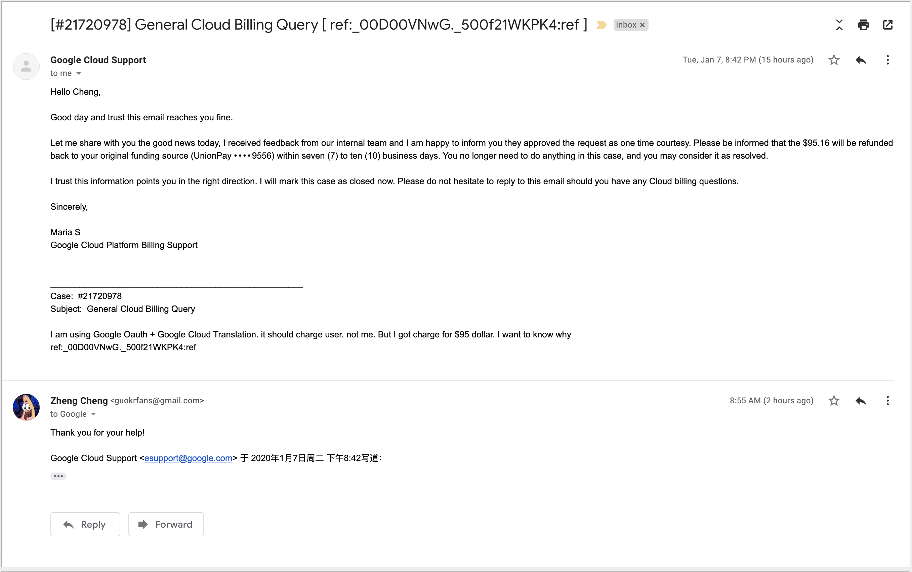Screen dimensions: 912x572
Task: Click Zheng Cheng's profile picture
Action: point(26,407)
